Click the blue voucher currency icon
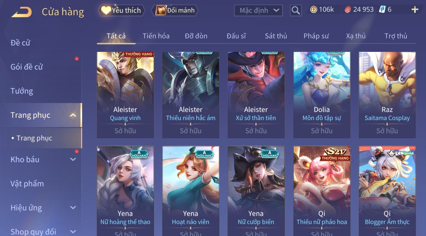This screenshot has width=426, height=236. coord(382,9)
